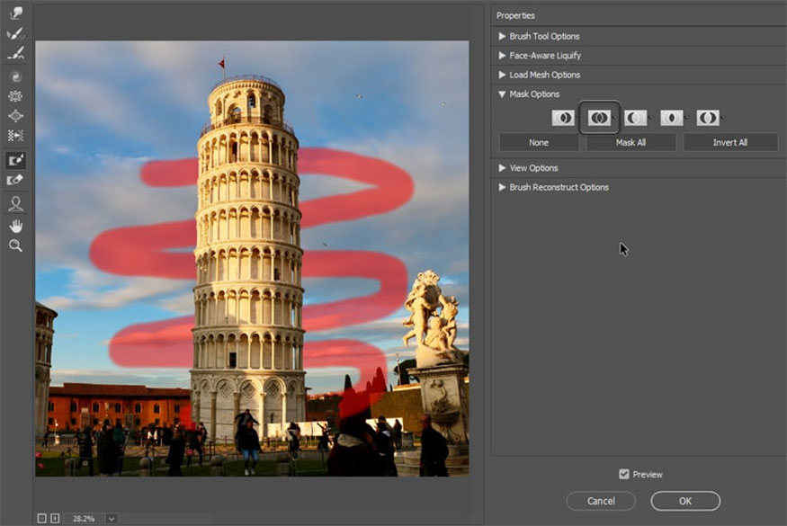The height and width of the screenshot is (526, 787).
Task: Click the Zoom magnifier tool
Action: pyautogui.click(x=15, y=245)
